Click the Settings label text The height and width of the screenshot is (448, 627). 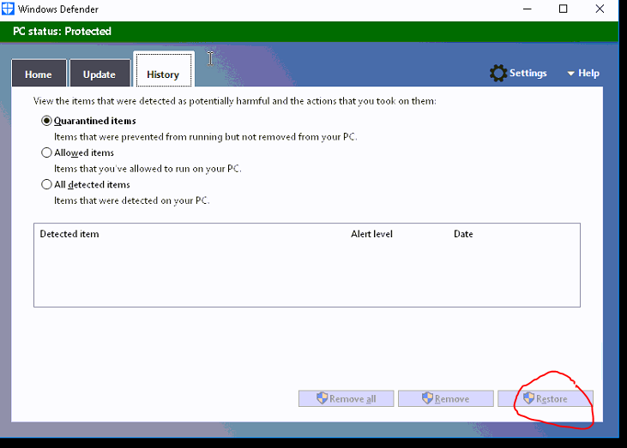coord(528,73)
